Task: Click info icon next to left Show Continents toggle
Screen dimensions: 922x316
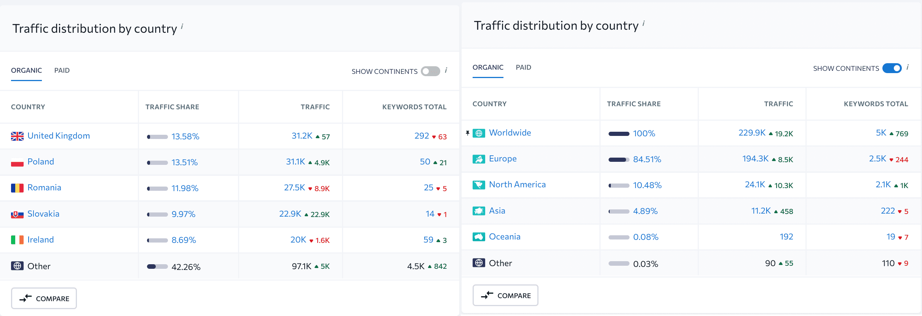Action: pos(446,70)
